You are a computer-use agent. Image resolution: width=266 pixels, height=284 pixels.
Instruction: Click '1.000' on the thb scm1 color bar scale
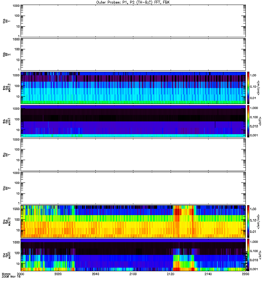[x=254, y=108]
